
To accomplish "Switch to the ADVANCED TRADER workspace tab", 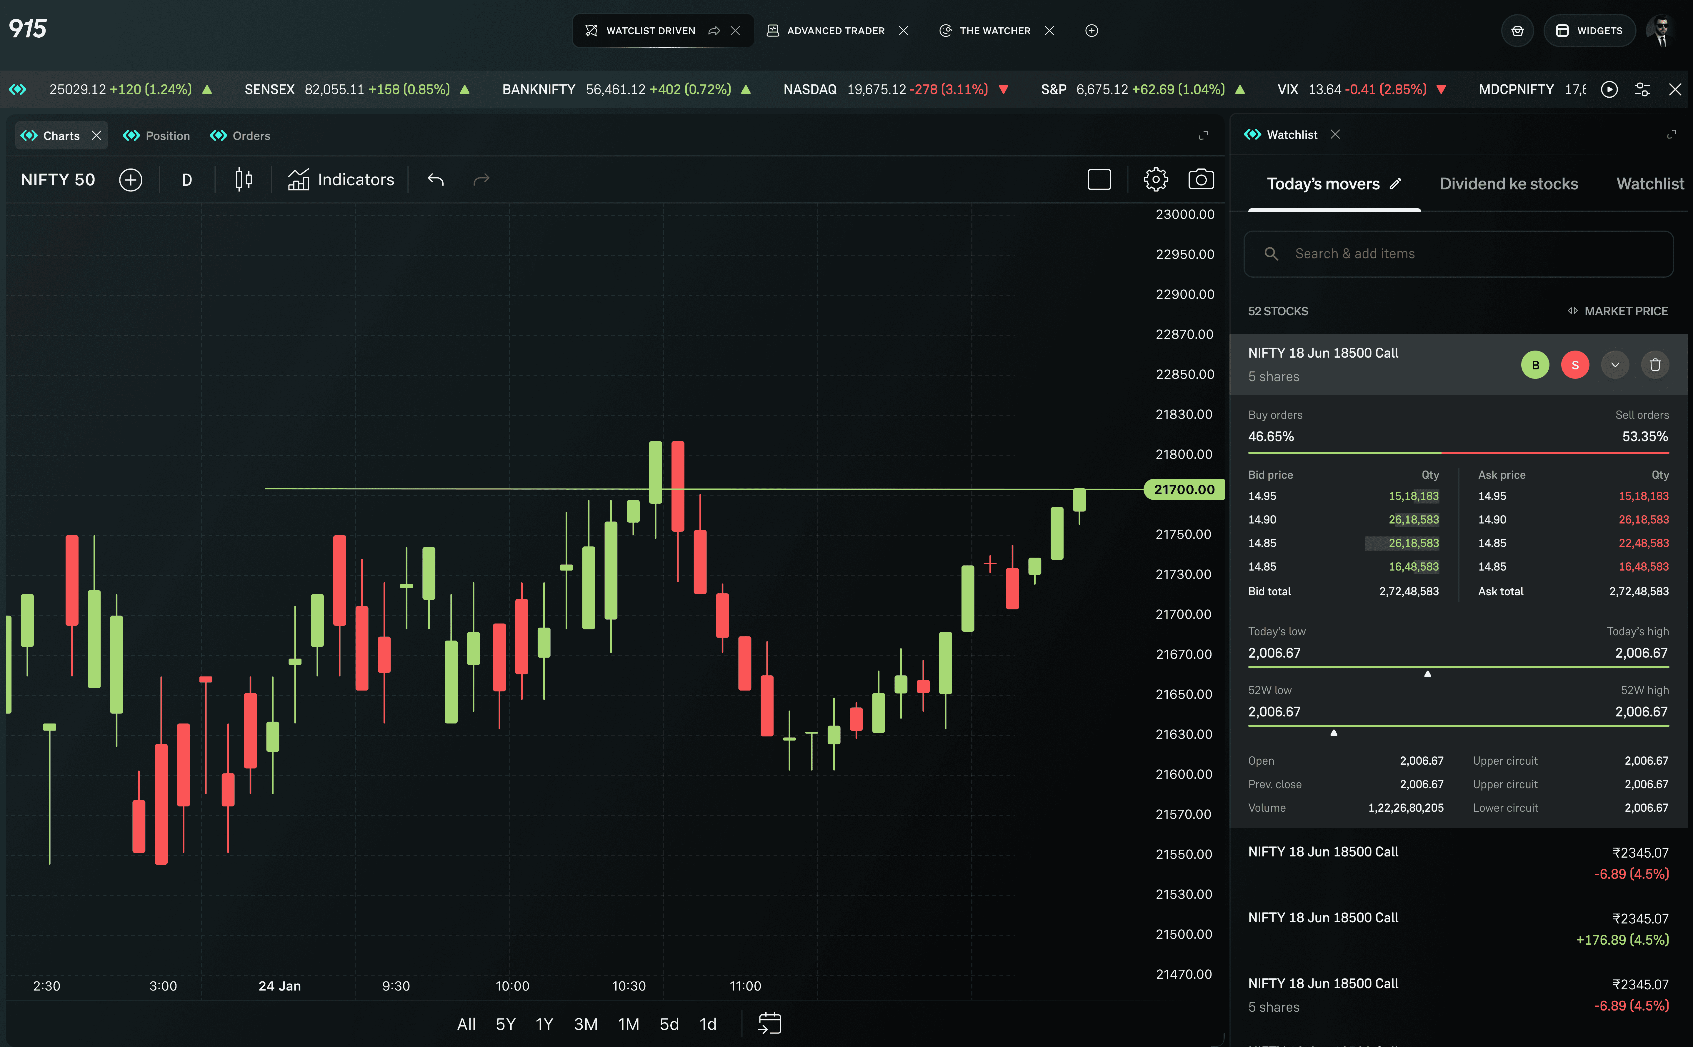I will [x=835, y=31].
